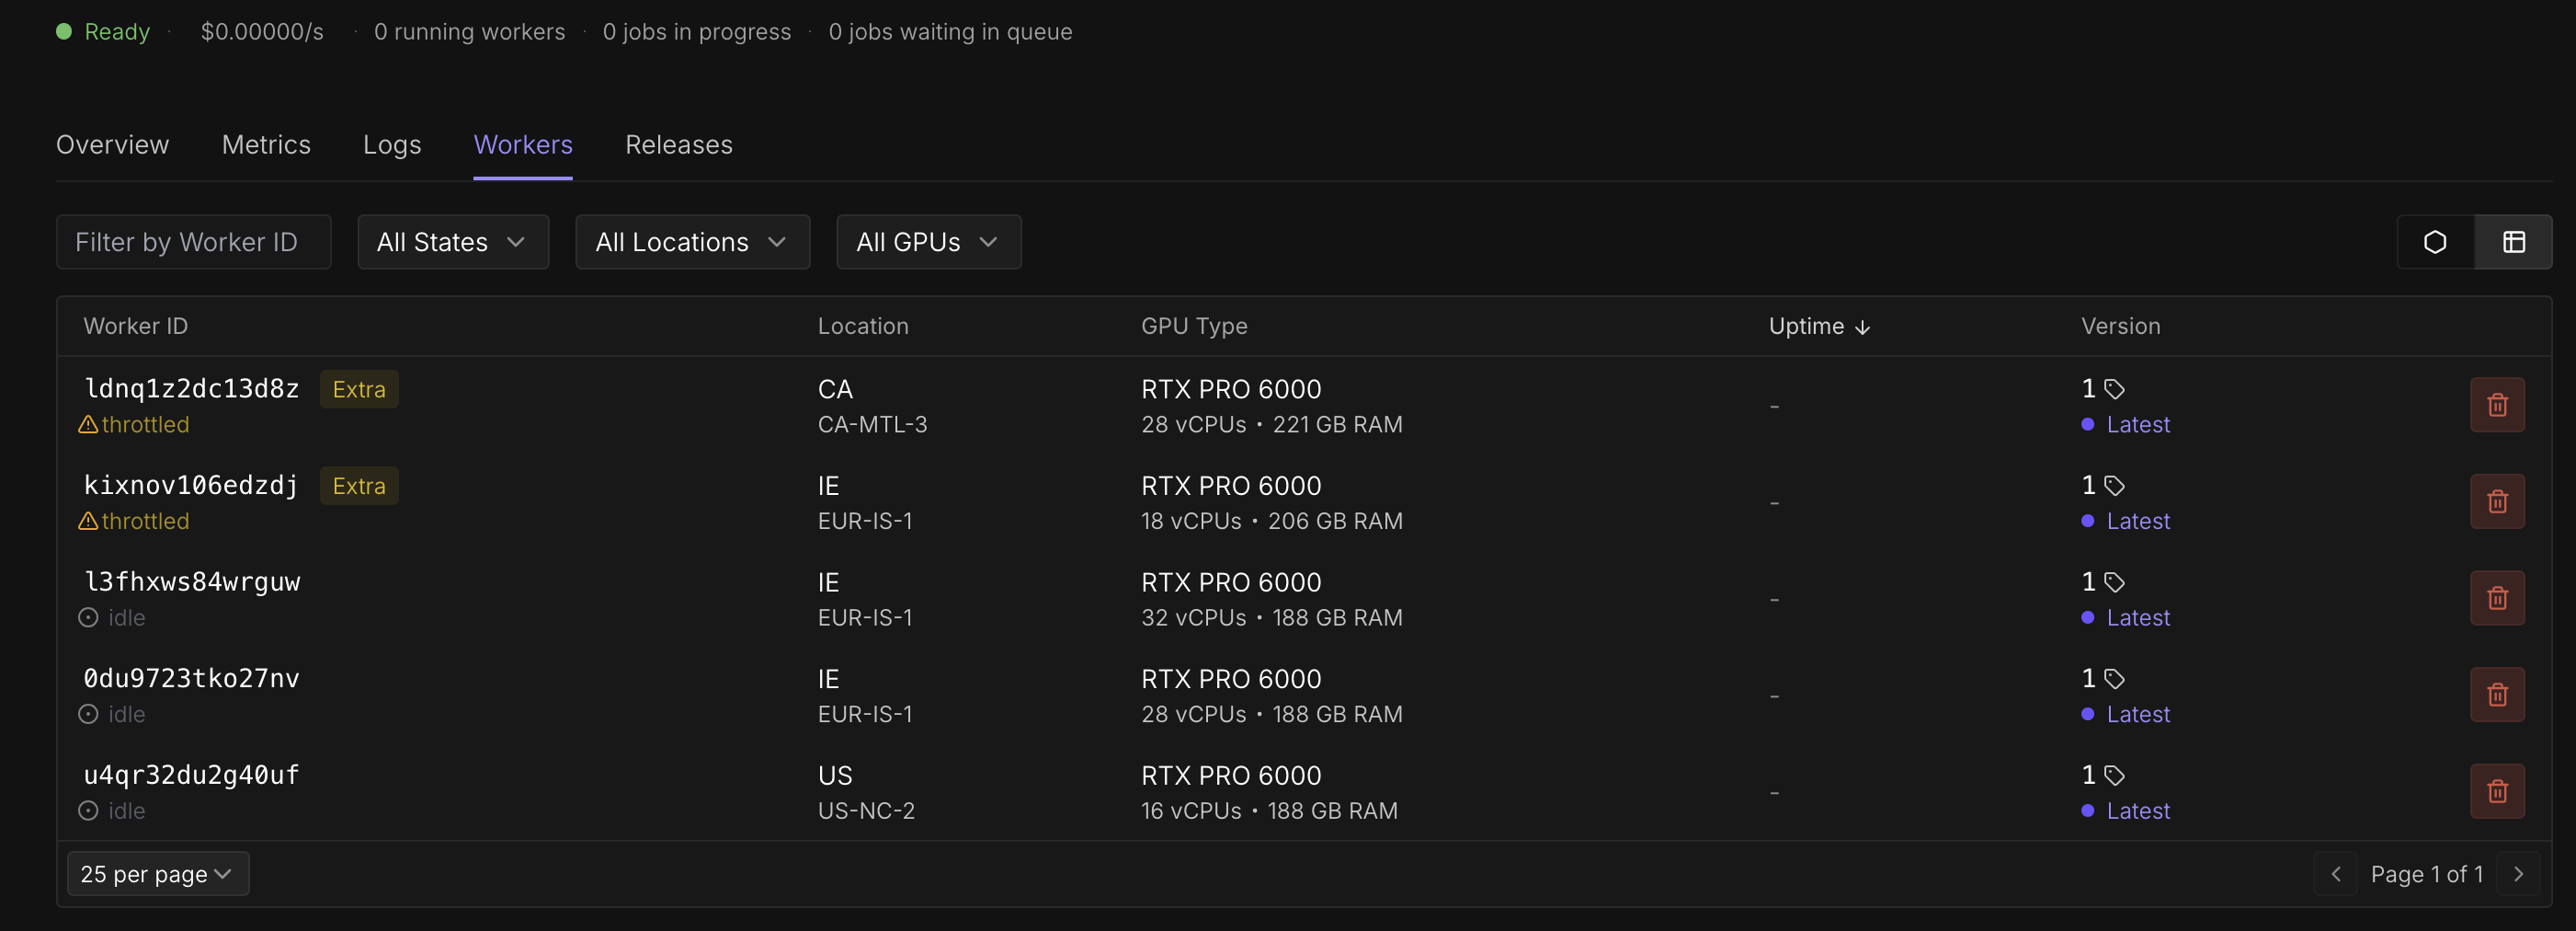Open worker 0du9723tko27nv
Viewport: 2576px width, 931px height.
192,679
